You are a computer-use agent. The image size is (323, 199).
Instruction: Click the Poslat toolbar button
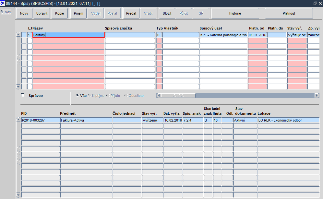tap(113, 13)
